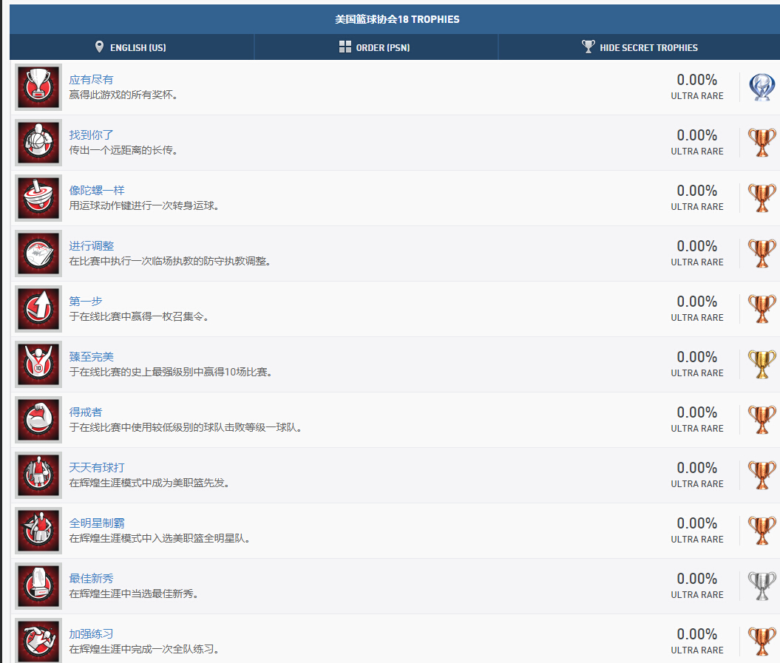Image resolution: width=780 pixels, height=663 pixels.
Task: Open the 找到你了 trophy link
Action: click(92, 135)
